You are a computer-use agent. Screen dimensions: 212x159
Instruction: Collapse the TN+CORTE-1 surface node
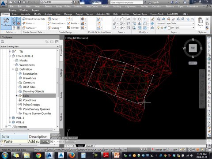pos(10,56)
